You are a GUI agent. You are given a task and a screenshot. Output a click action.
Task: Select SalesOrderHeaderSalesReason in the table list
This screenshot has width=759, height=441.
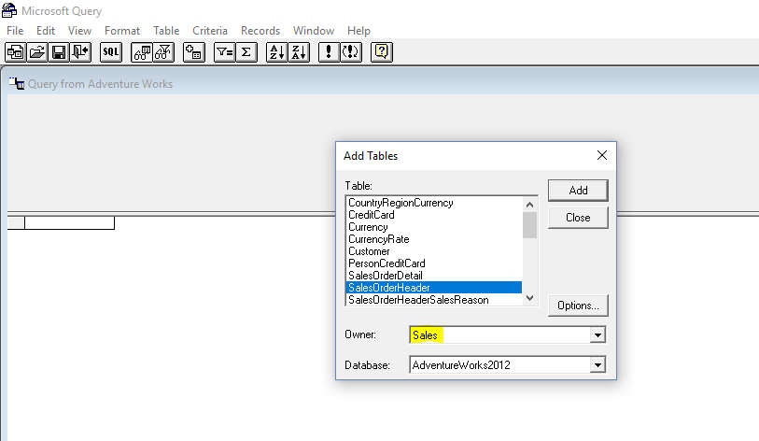click(x=434, y=300)
